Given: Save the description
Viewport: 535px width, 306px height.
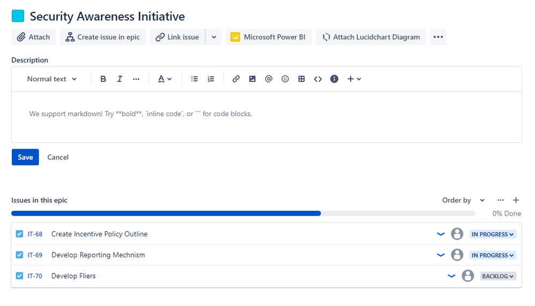Looking at the screenshot, I should [x=25, y=157].
